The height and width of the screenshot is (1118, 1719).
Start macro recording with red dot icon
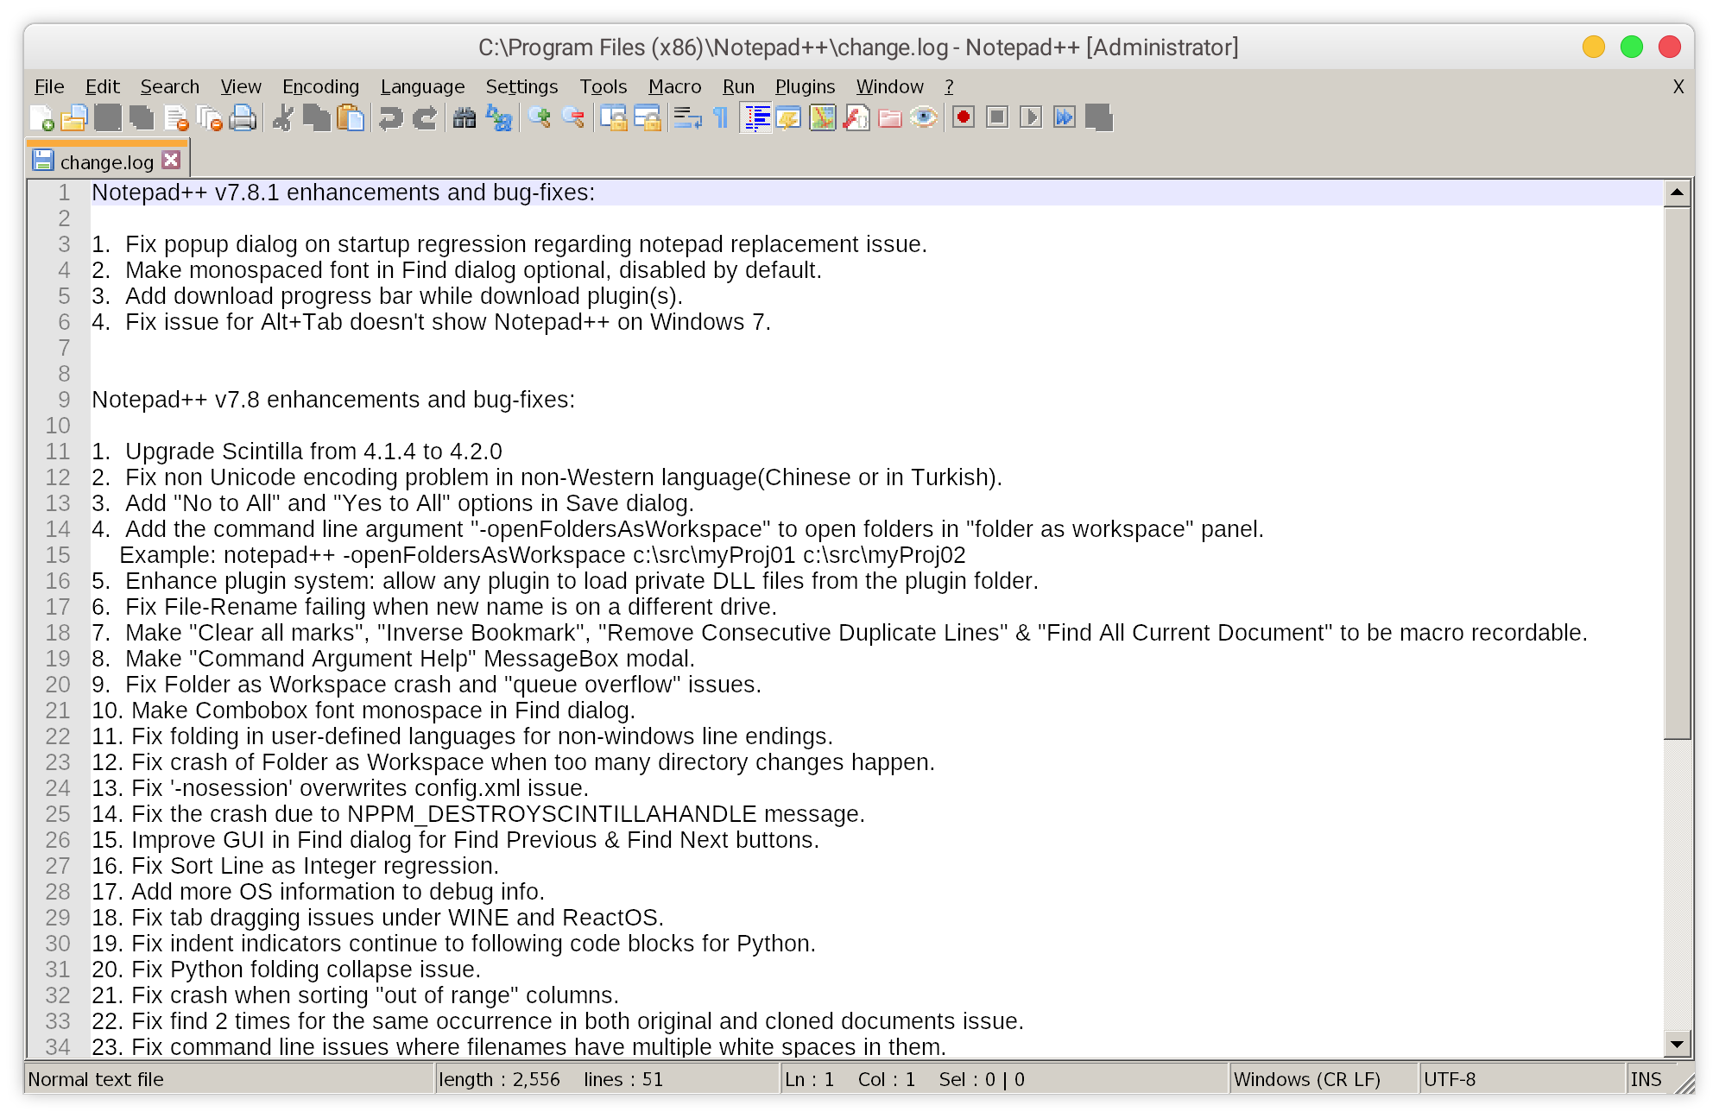(x=964, y=117)
